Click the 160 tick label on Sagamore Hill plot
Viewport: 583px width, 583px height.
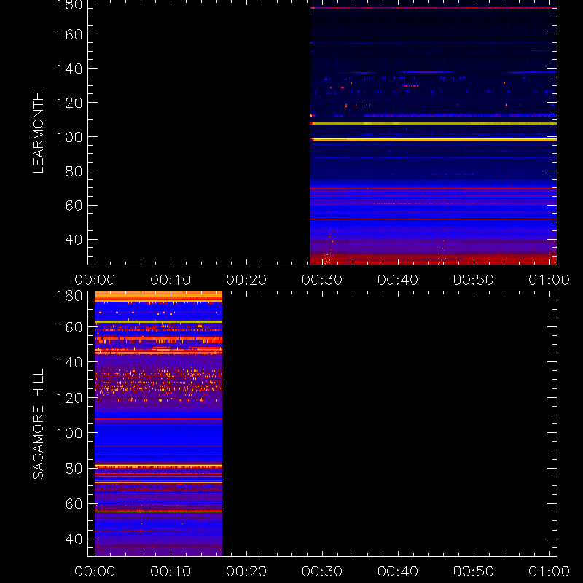click(x=69, y=327)
